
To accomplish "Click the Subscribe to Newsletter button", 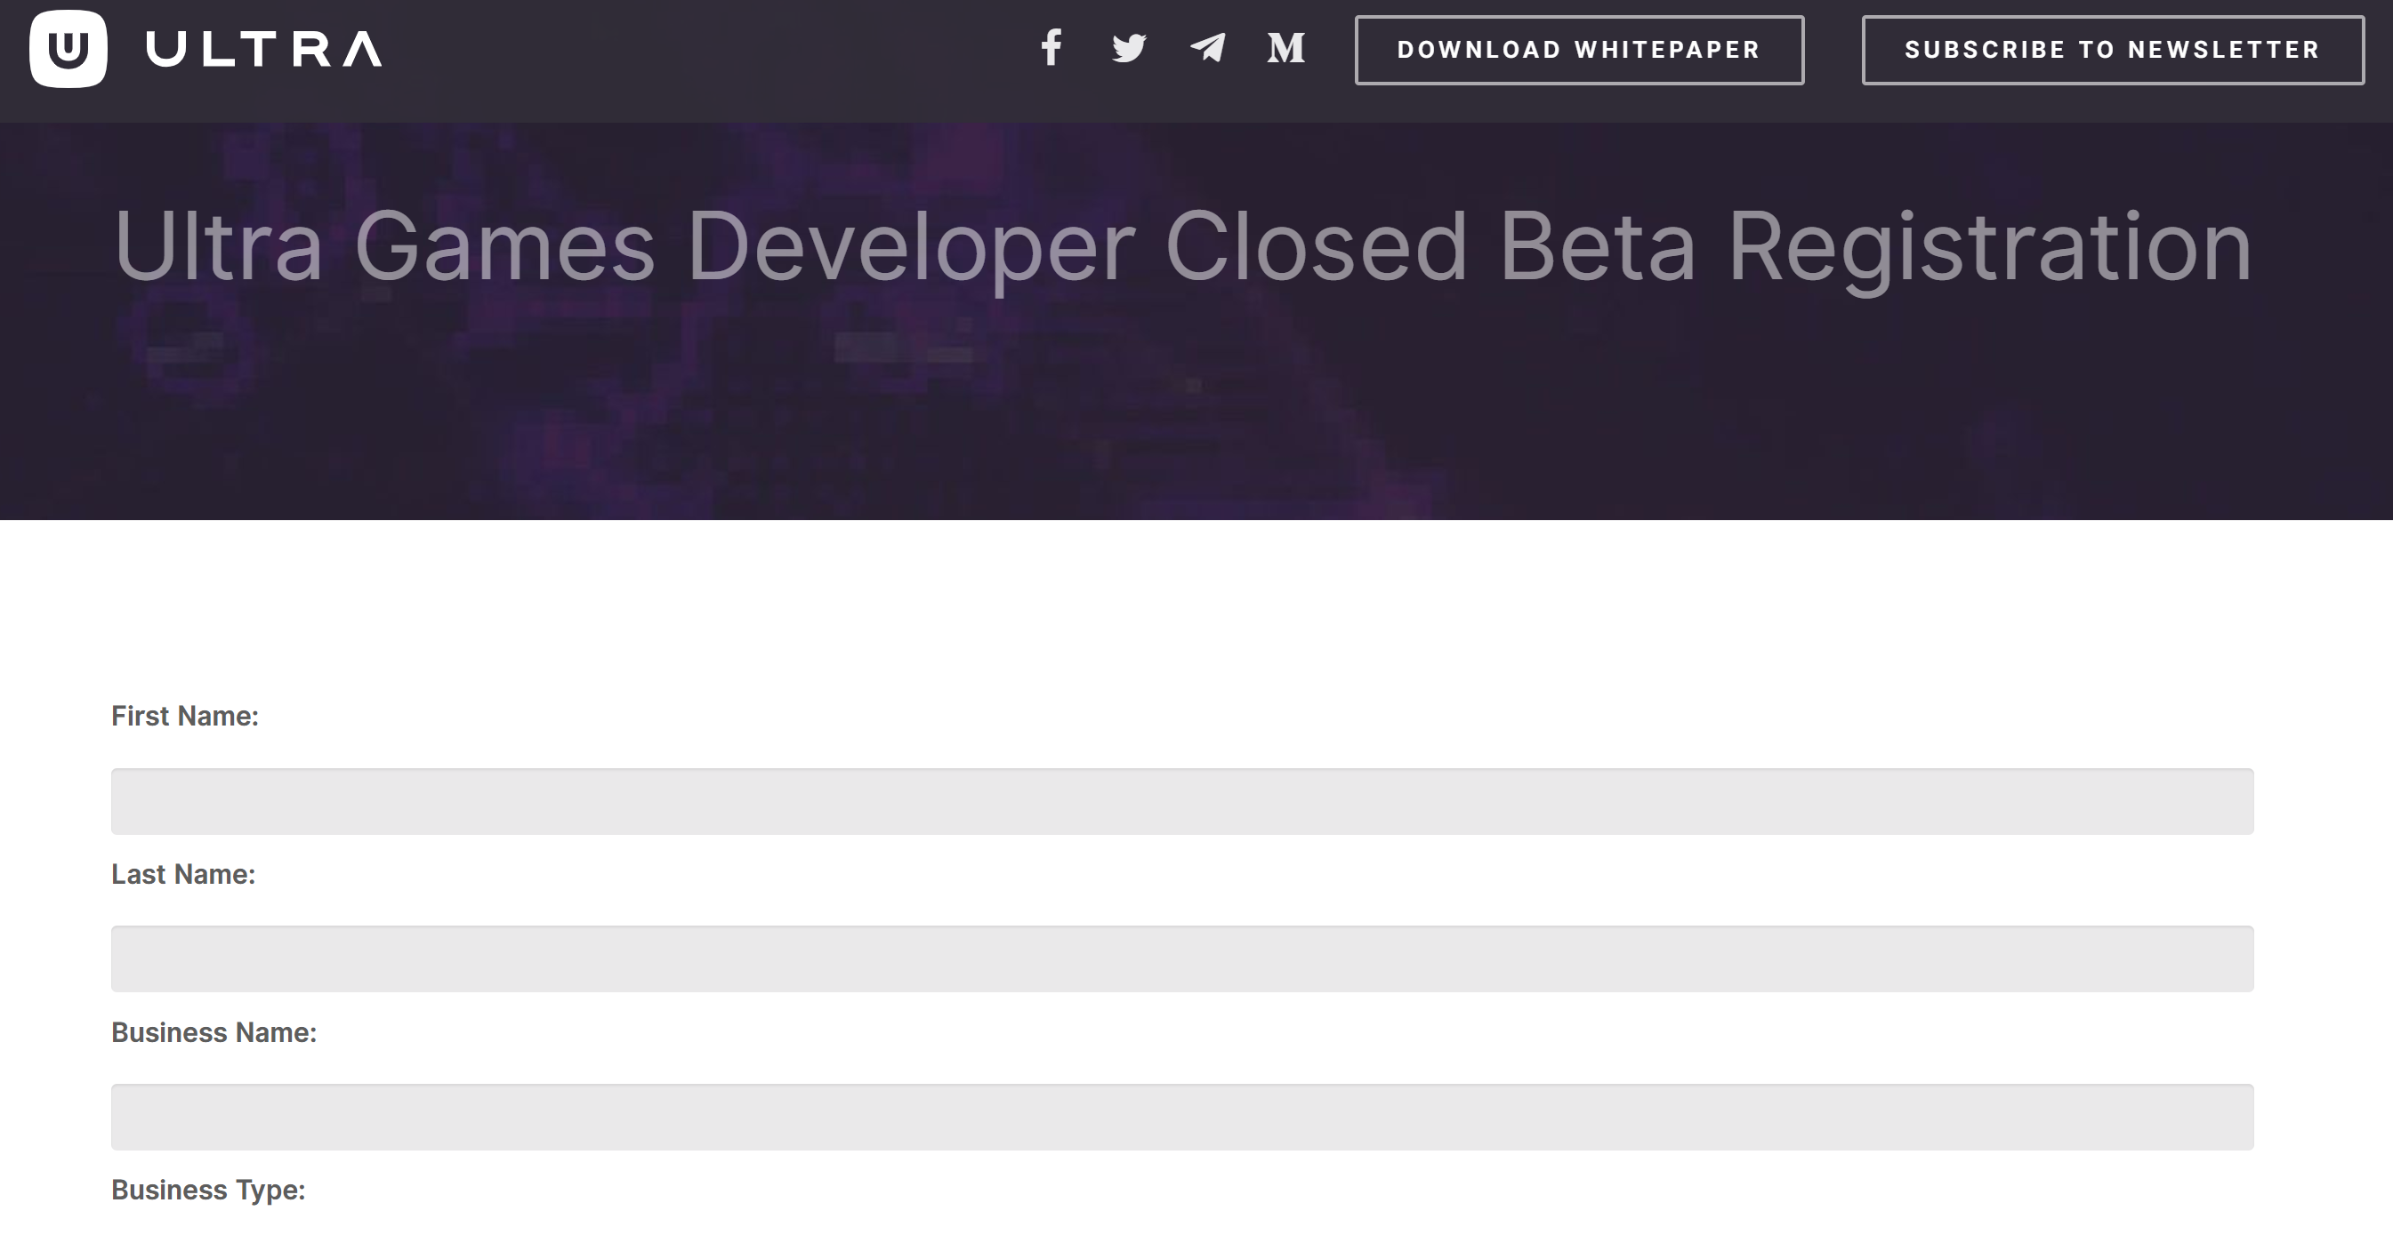I will 2114,50.
